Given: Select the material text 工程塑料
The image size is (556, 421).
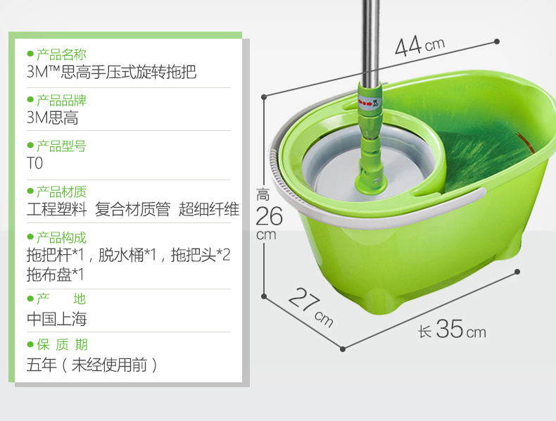Looking at the screenshot, I should point(57,209).
